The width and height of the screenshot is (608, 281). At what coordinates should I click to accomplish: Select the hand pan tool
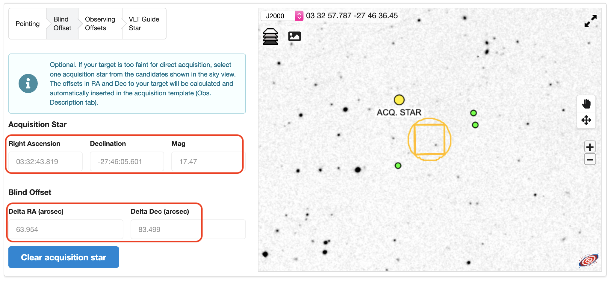tap(586, 104)
